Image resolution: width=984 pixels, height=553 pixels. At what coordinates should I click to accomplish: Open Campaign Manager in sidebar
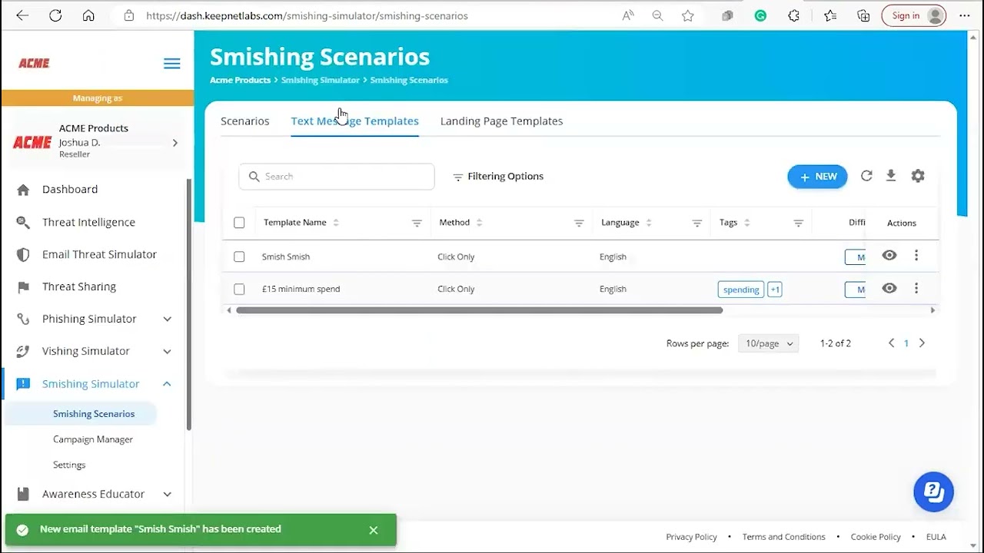coord(93,439)
